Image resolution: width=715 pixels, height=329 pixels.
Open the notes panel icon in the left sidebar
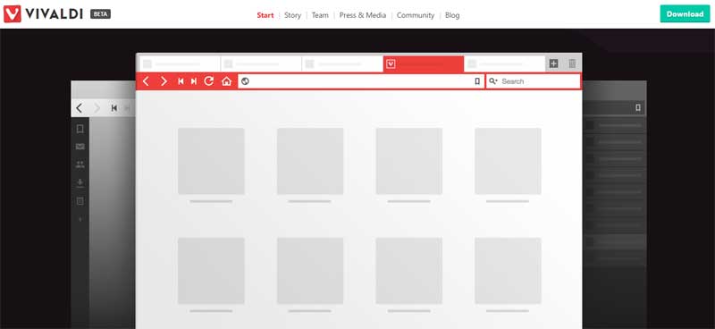[80, 201]
